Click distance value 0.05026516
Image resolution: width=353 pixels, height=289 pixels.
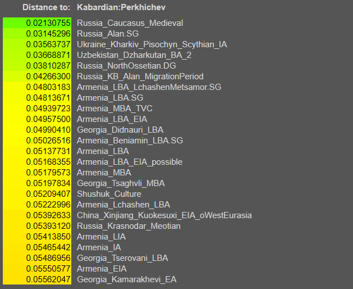pyautogui.click(x=48, y=141)
